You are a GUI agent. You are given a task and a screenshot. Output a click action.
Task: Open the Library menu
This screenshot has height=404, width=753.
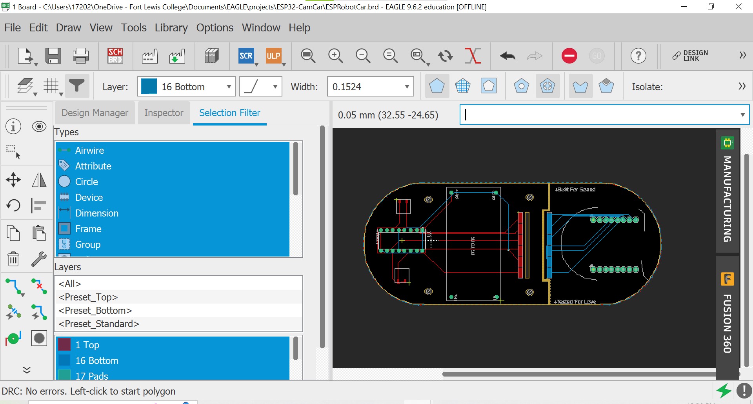point(171,28)
